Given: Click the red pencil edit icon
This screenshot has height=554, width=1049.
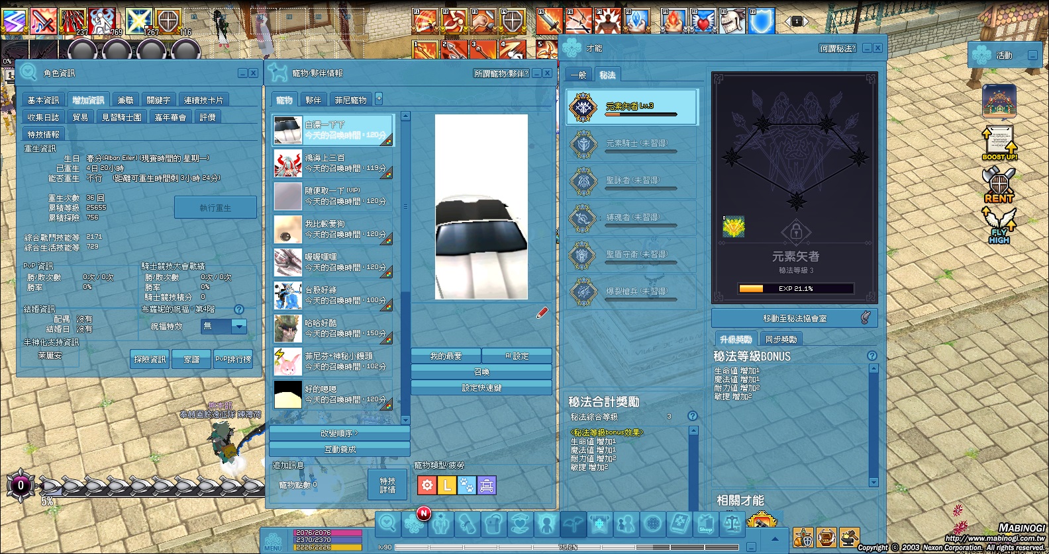Looking at the screenshot, I should tap(542, 313).
